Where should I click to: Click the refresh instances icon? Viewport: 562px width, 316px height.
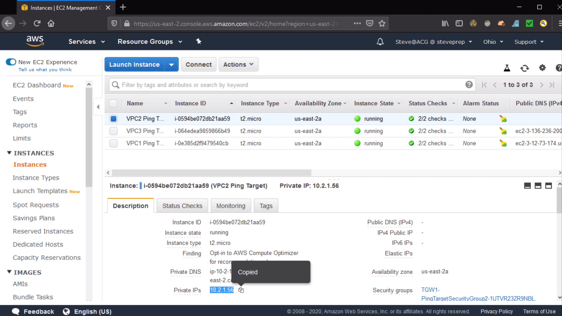click(525, 68)
